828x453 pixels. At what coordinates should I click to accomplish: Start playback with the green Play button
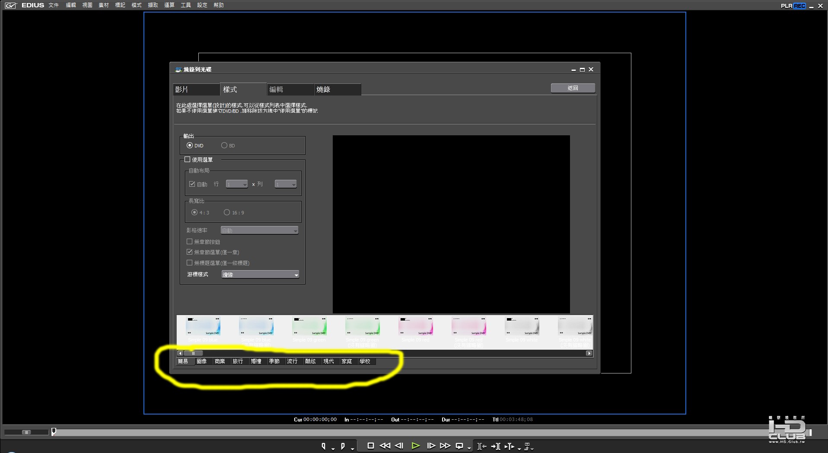415,446
